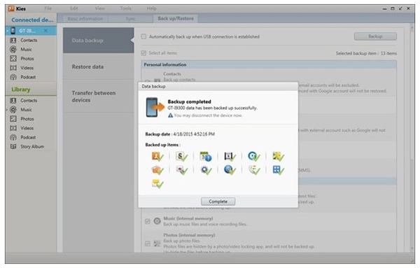Open Library Videos in sidebar
This screenshot has width=420, height=268.
tap(27, 128)
